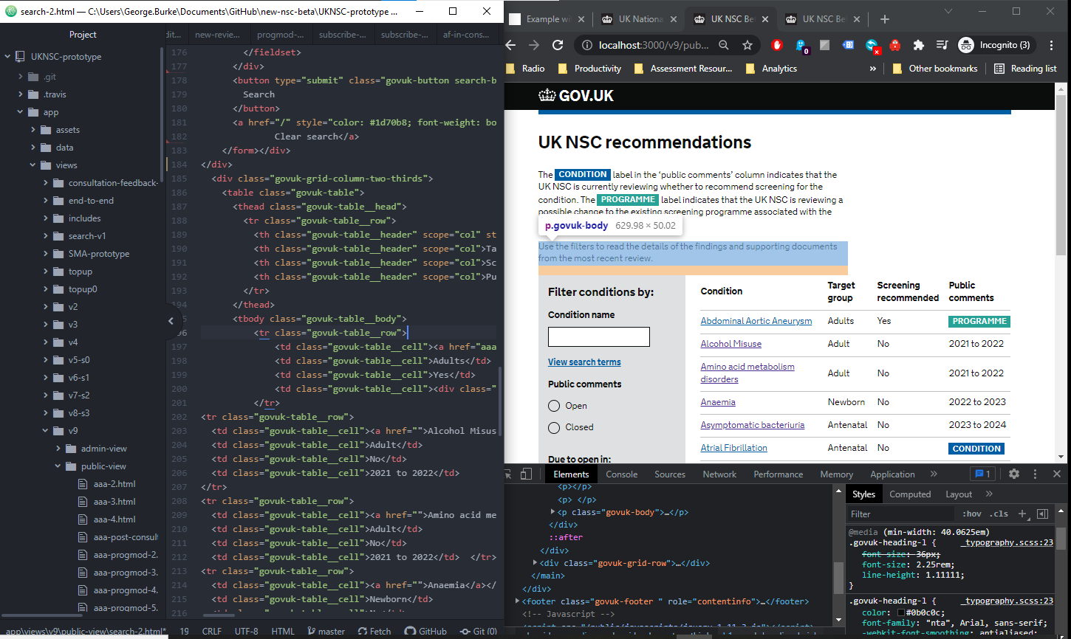Show more bookmarks bar items chevron

[872, 69]
